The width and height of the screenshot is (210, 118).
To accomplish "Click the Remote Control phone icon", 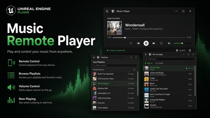I will [11, 63].
